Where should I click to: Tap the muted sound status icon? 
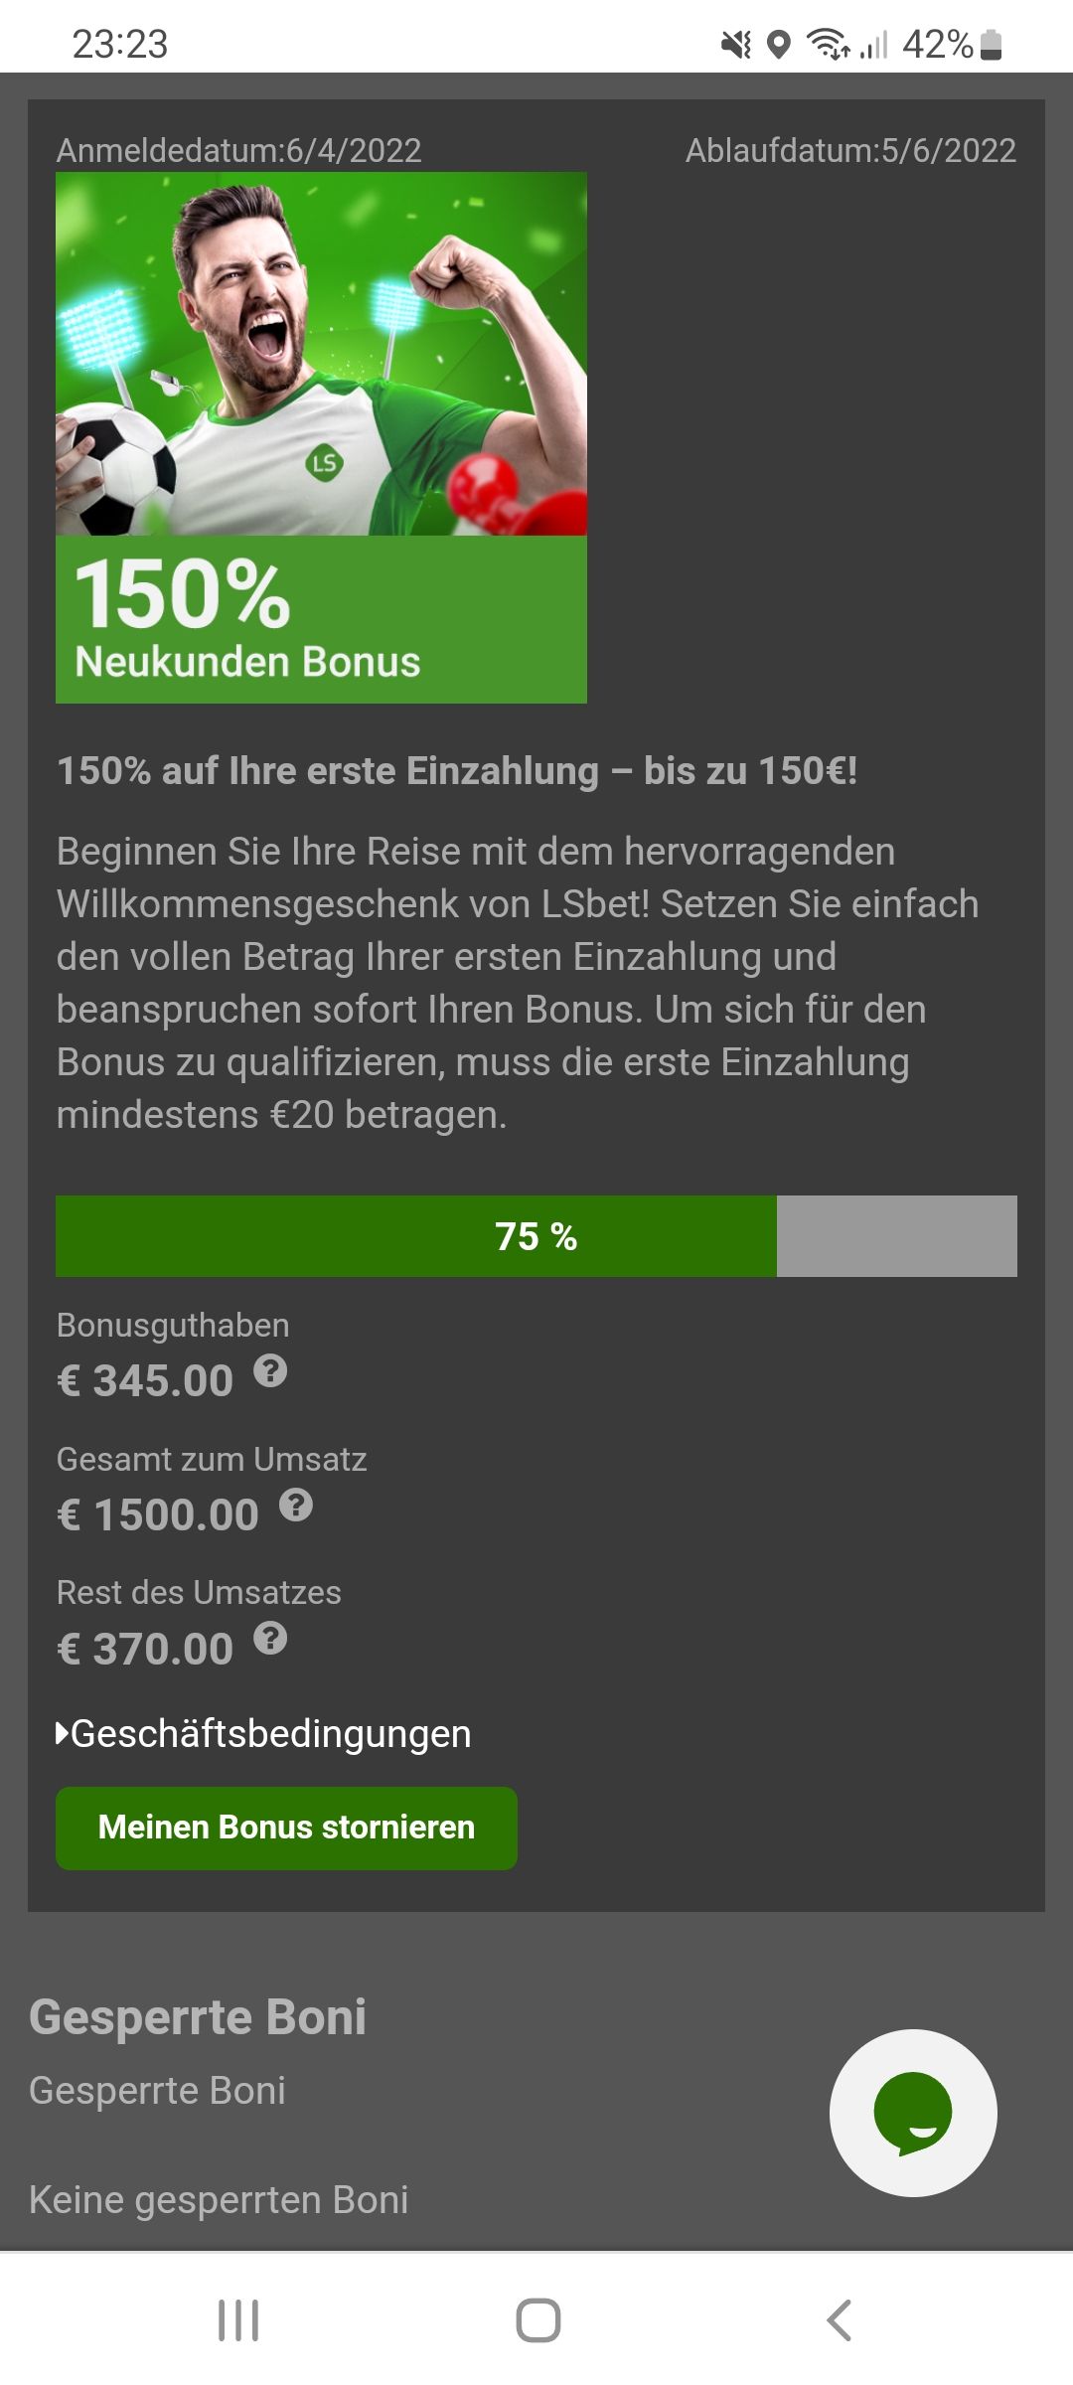tap(736, 45)
